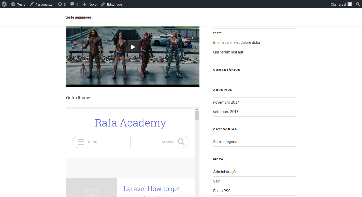Click the iframe vertical scrollbar thumb
Viewport: 362px width, 197px height.
tap(197, 116)
